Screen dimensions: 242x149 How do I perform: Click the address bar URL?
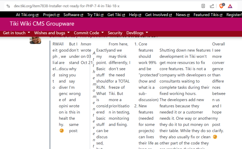pos(67,6)
